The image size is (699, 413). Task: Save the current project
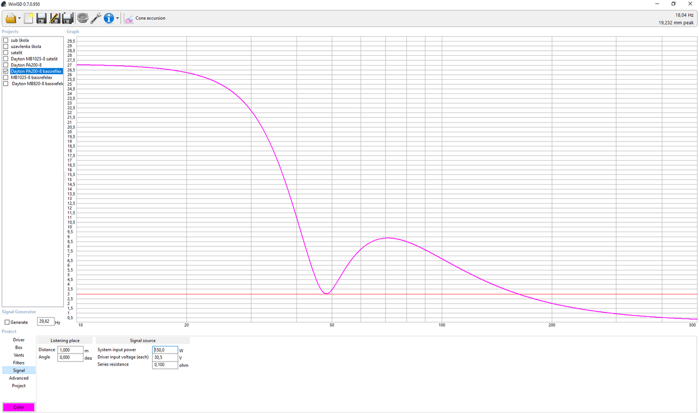click(x=42, y=18)
